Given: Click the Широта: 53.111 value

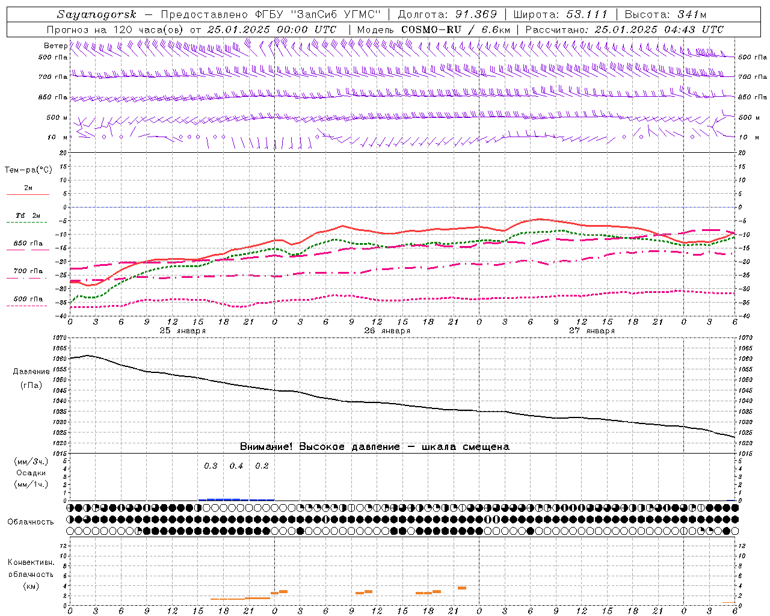Looking at the screenshot, I should (561, 14).
